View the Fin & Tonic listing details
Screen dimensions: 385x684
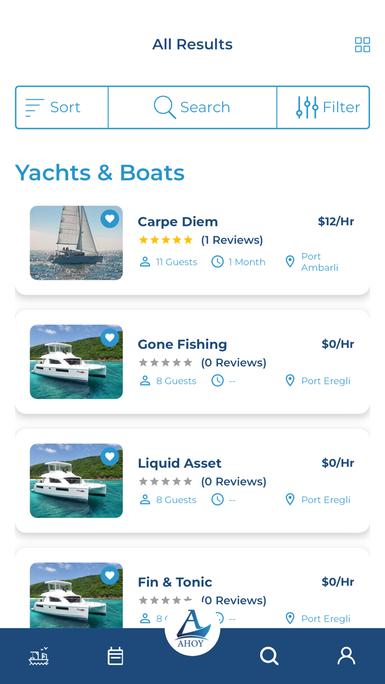click(x=175, y=582)
